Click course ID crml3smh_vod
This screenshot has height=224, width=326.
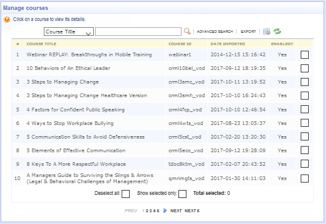(x=186, y=95)
